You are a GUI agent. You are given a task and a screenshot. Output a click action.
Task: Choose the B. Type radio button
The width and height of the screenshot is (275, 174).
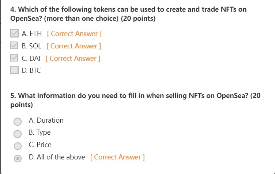point(18,134)
